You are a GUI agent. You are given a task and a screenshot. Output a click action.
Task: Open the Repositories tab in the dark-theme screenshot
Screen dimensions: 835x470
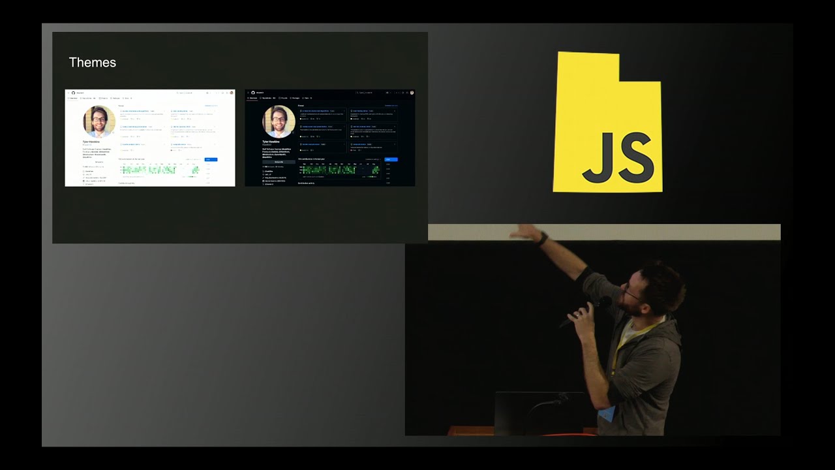coord(266,98)
